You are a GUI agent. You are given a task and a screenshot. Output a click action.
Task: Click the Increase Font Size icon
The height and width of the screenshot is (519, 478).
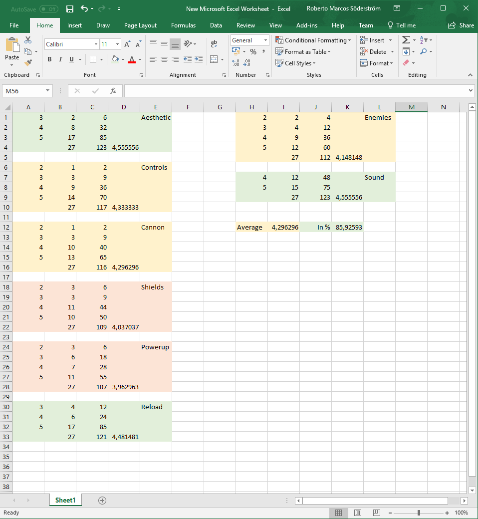pos(128,44)
